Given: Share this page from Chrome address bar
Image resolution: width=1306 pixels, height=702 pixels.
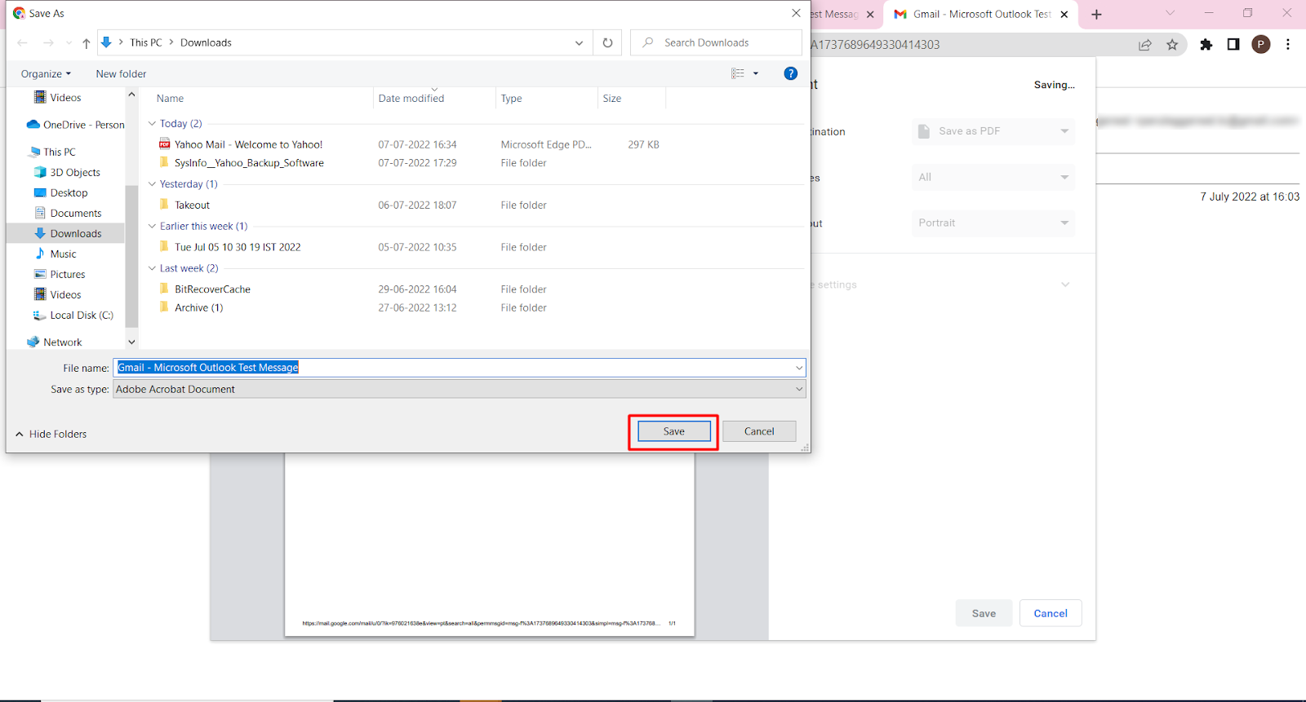Looking at the screenshot, I should (1145, 45).
